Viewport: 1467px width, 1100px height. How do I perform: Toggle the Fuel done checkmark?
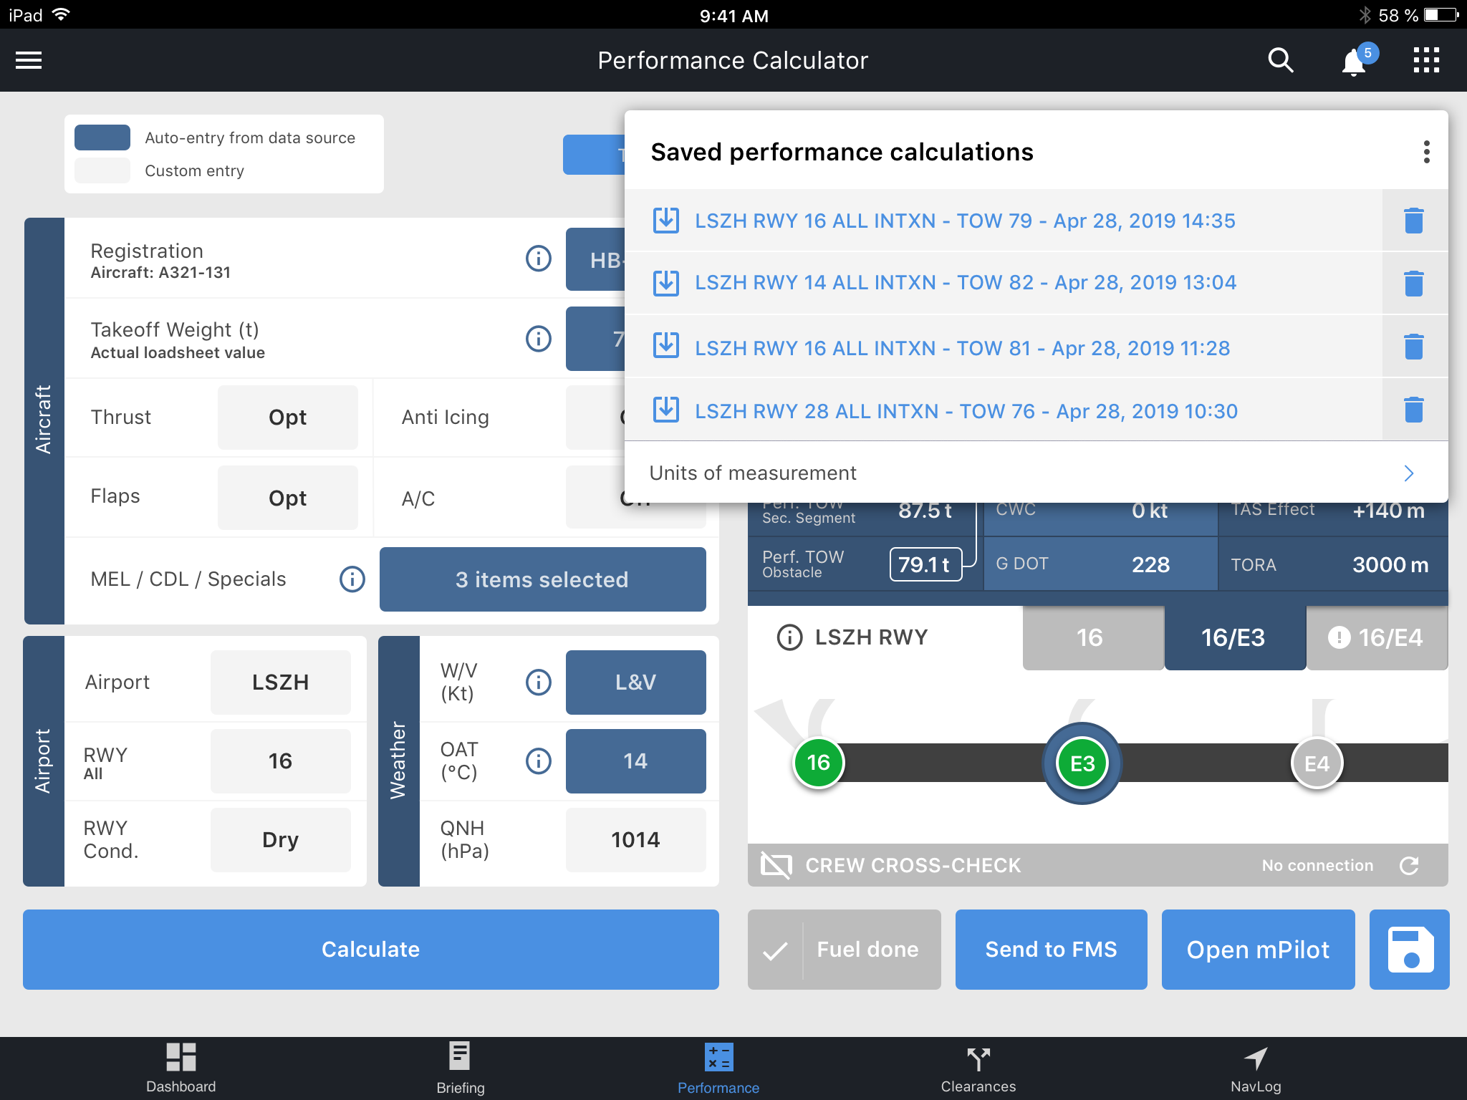[x=776, y=950]
